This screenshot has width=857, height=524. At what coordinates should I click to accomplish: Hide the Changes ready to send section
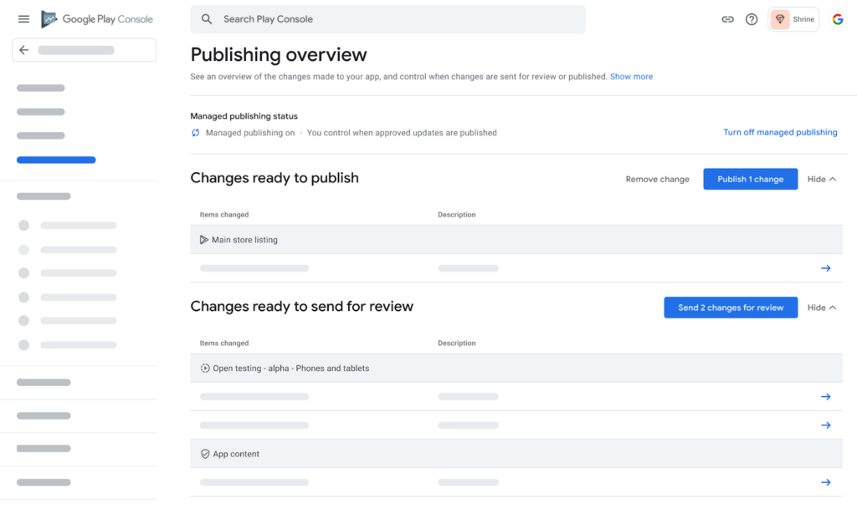tap(821, 308)
